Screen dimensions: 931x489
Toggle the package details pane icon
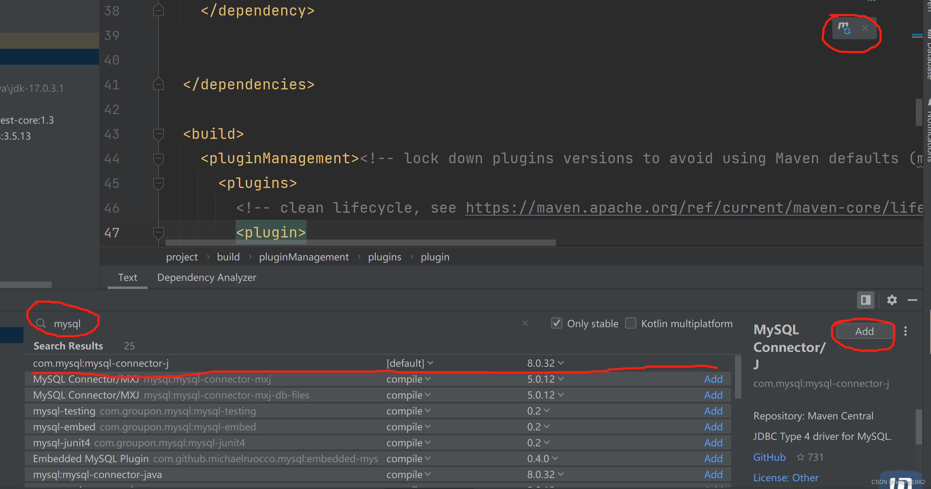[865, 300]
